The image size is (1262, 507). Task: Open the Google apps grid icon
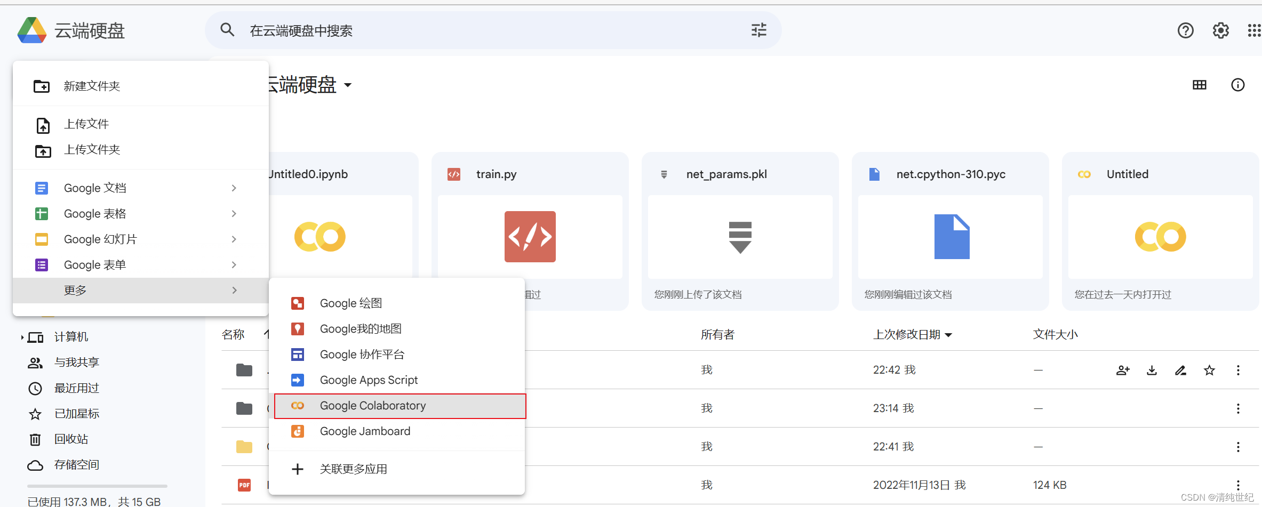1254,30
